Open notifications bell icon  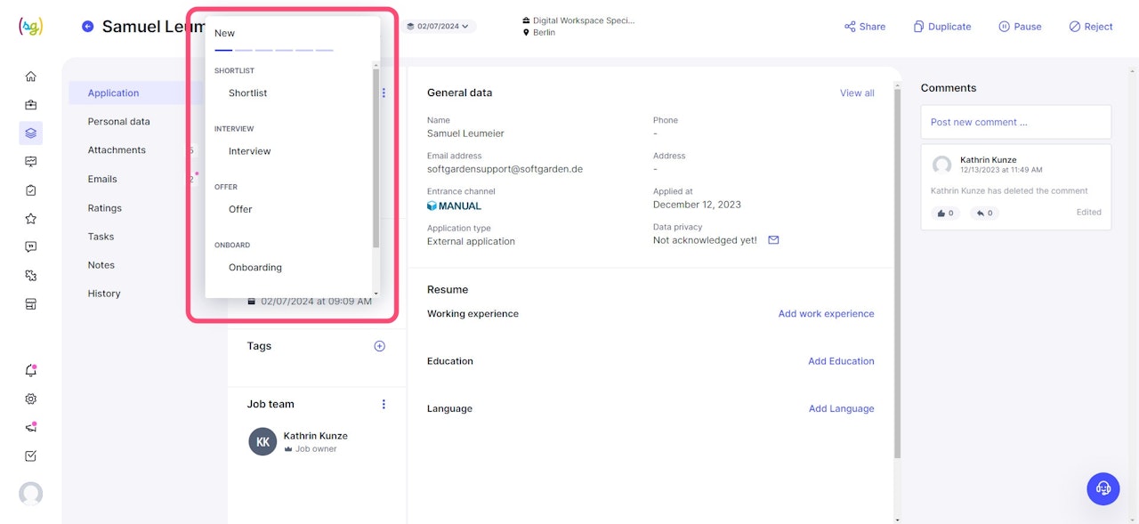click(x=31, y=371)
